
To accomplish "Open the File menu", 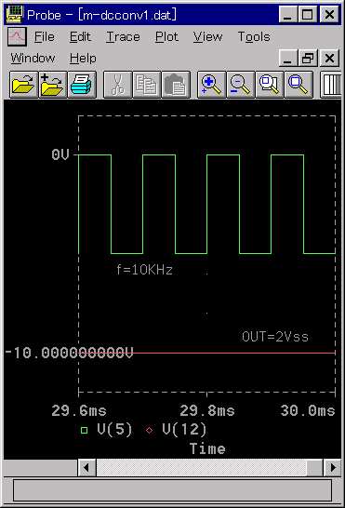I will pyautogui.click(x=45, y=36).
